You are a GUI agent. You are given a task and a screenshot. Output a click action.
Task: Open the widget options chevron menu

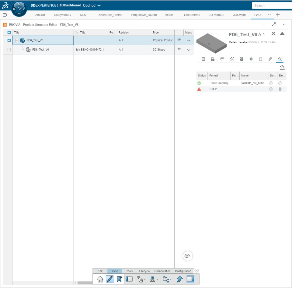tap(283, 24)
